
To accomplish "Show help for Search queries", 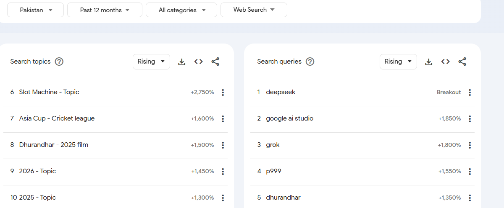I will click(x=310, y=62).
